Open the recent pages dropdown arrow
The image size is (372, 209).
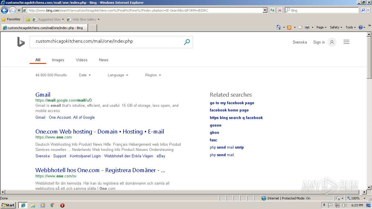click(x=19, y=10)
